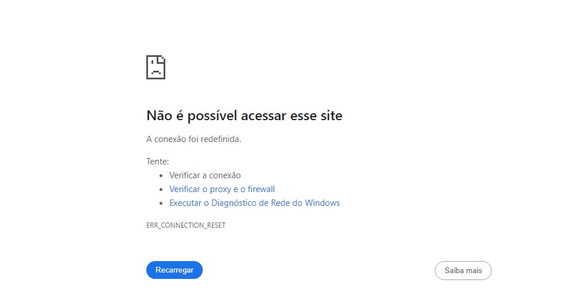Click the Recarregar button
This screenshot has height=295, width=565.
click(175, 270)
